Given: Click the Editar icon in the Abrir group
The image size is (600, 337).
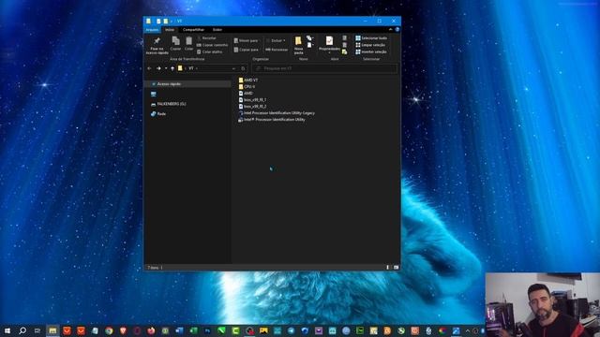Looking at the screenshot, I should (345, 45).
